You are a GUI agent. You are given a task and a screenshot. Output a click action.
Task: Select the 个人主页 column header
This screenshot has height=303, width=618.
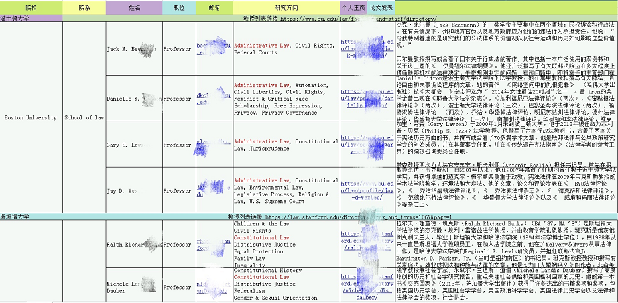pos(353,7)
